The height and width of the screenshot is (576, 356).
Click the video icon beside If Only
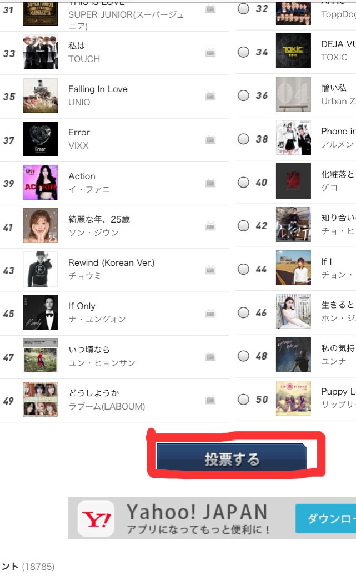210,314
